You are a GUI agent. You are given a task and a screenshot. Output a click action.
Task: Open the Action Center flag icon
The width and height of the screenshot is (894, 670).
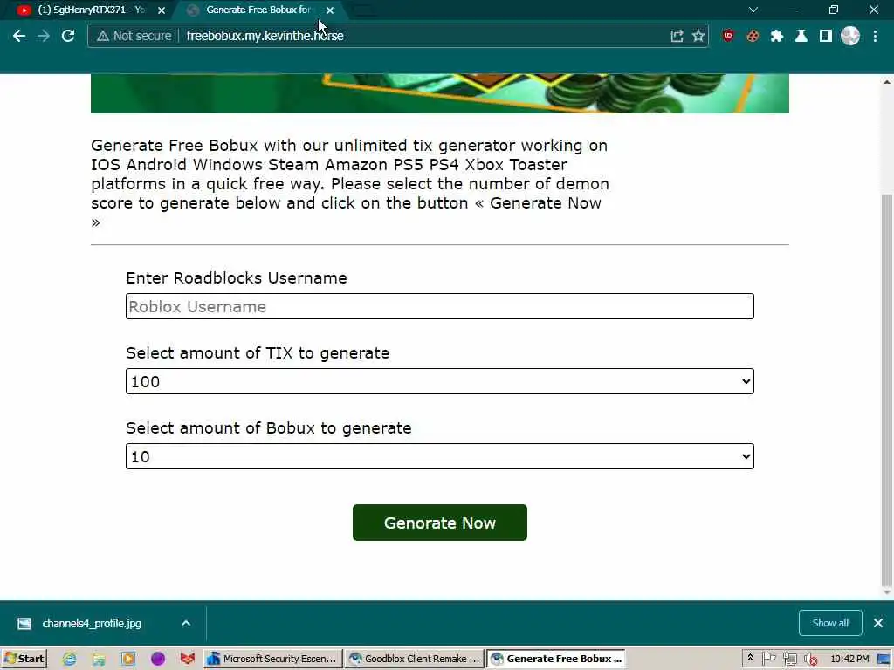(x=768, y=659)
